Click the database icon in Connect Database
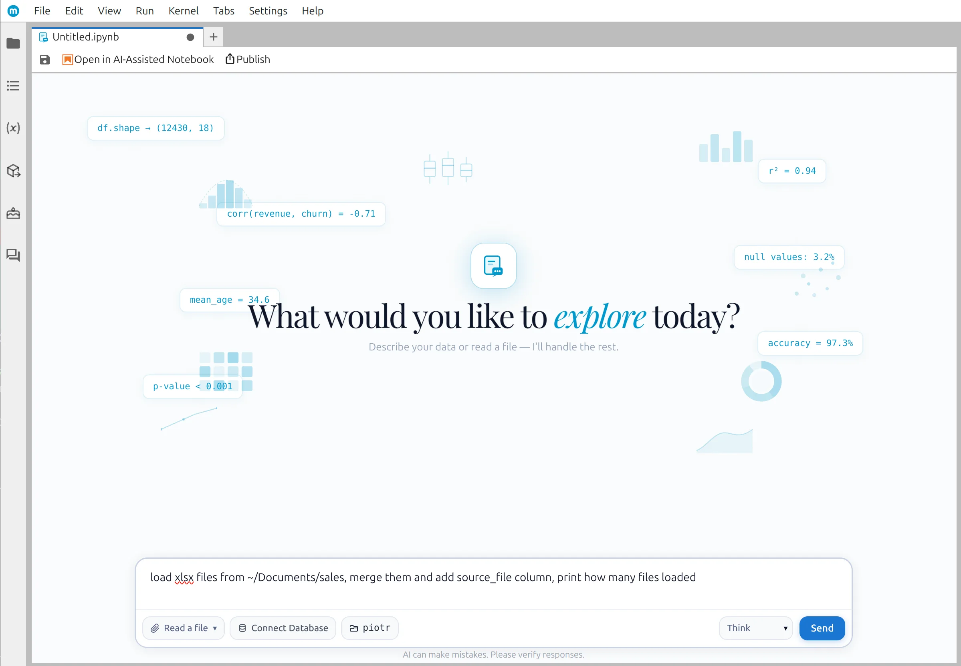 click(242, 628)
